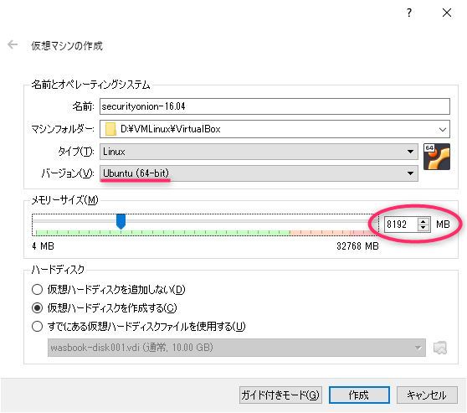This screenshot has width=467, height=413.
Task: Select use existing virtual hard disk file
Action: tap(138, 327)
